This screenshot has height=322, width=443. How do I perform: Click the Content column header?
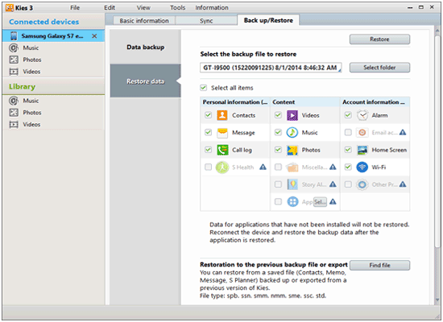point(305,102)
